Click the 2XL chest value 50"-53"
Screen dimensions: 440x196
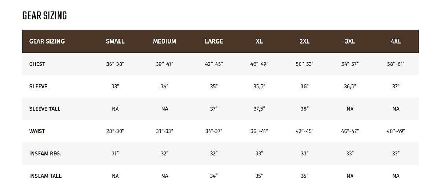point(304,64)
